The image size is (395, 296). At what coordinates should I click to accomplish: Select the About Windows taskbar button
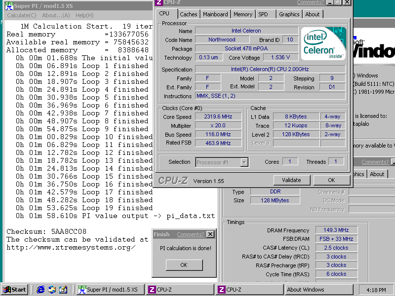point(319,290)
